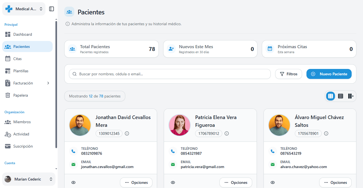
Task: Click the Facturación invoice icon
Action: click(x=8, y=83)
